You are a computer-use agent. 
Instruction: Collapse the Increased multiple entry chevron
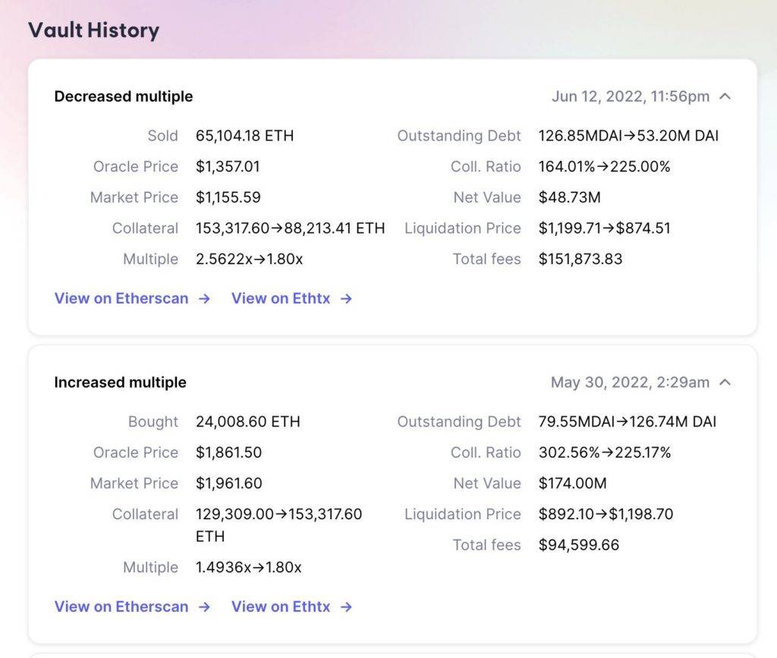coord(725,382)
